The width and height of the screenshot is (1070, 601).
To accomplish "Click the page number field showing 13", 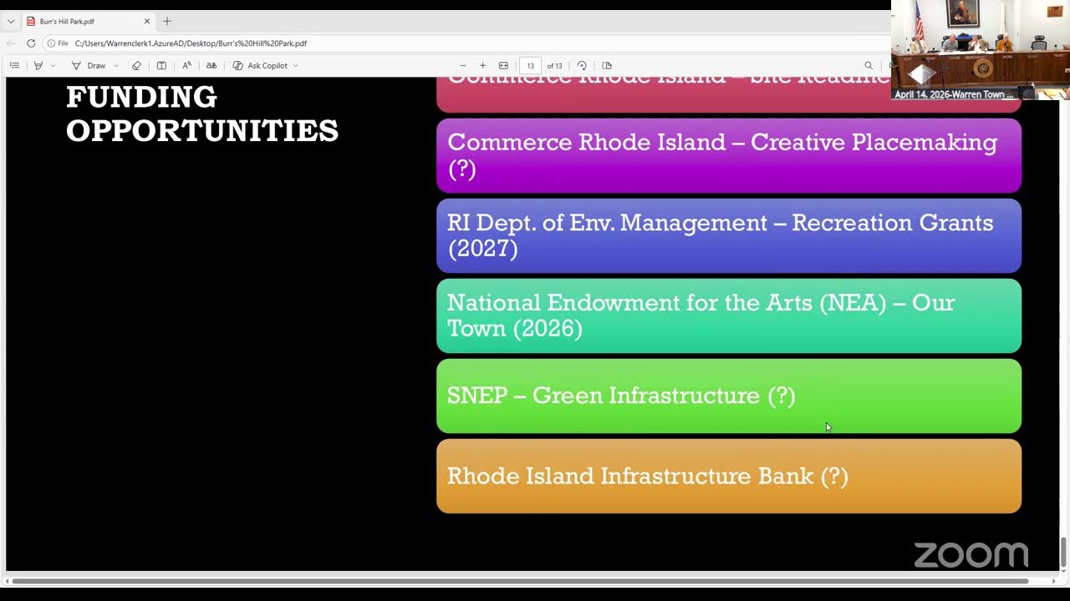I will [x=530, y=65].
